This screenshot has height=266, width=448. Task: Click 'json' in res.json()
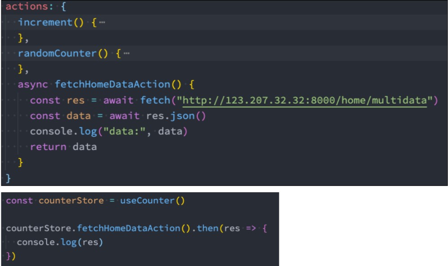[x=182, y=116]
